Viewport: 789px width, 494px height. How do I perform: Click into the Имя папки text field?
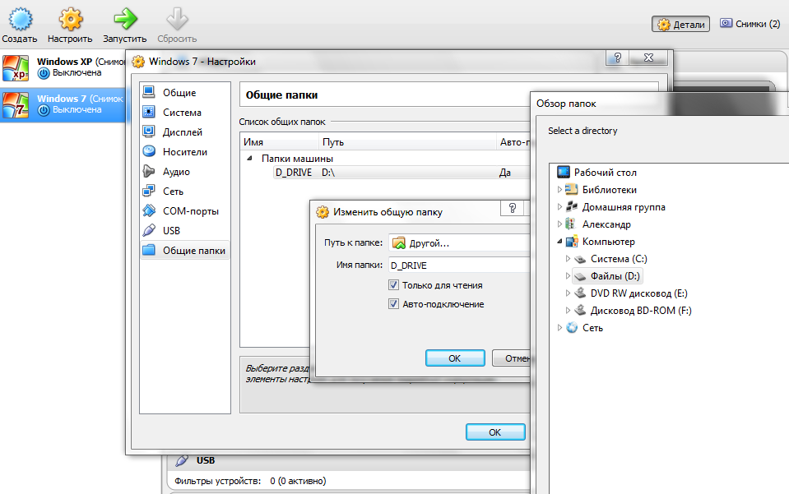[457, 265]
